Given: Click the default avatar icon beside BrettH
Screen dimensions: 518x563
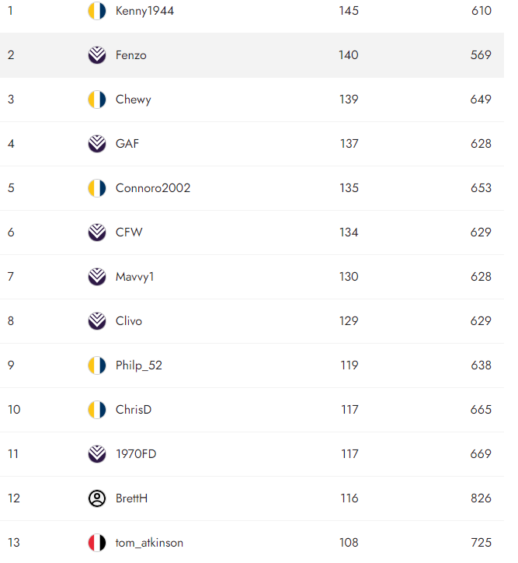Looking at the screenshot, I should 96,498.
